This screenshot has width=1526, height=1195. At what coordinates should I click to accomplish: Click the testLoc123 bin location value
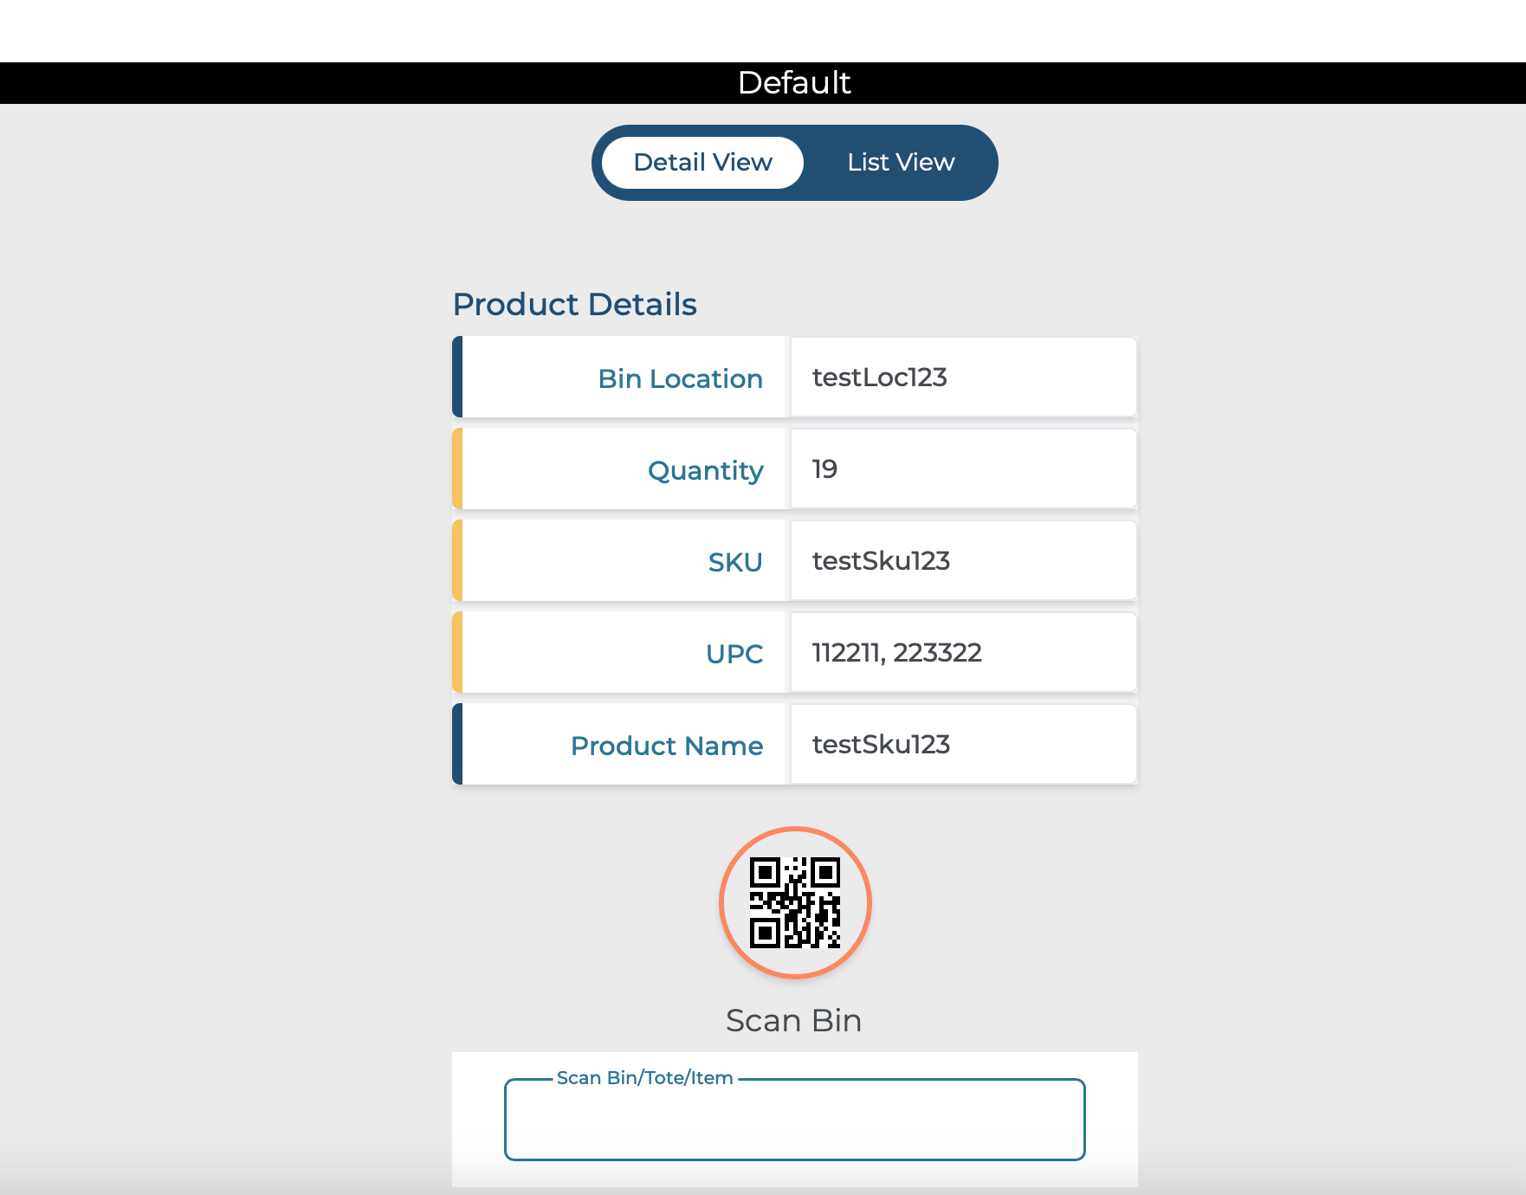coord(879,378)
